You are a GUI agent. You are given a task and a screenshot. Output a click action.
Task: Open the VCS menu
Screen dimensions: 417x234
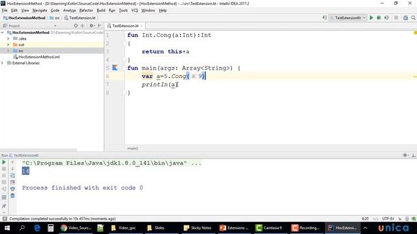click(x=135, y=10)
